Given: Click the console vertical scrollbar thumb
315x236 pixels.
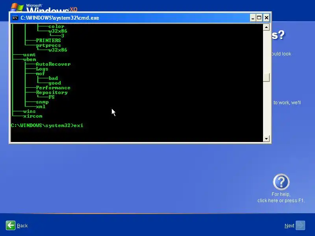Looking at the screenshot, I should 266,77.
